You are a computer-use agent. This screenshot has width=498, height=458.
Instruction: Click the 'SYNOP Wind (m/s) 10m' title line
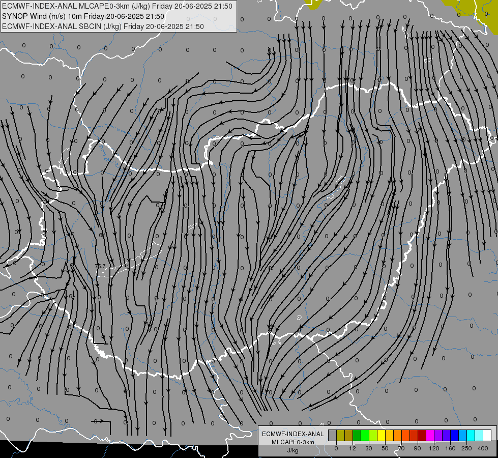tap(83, 16)
